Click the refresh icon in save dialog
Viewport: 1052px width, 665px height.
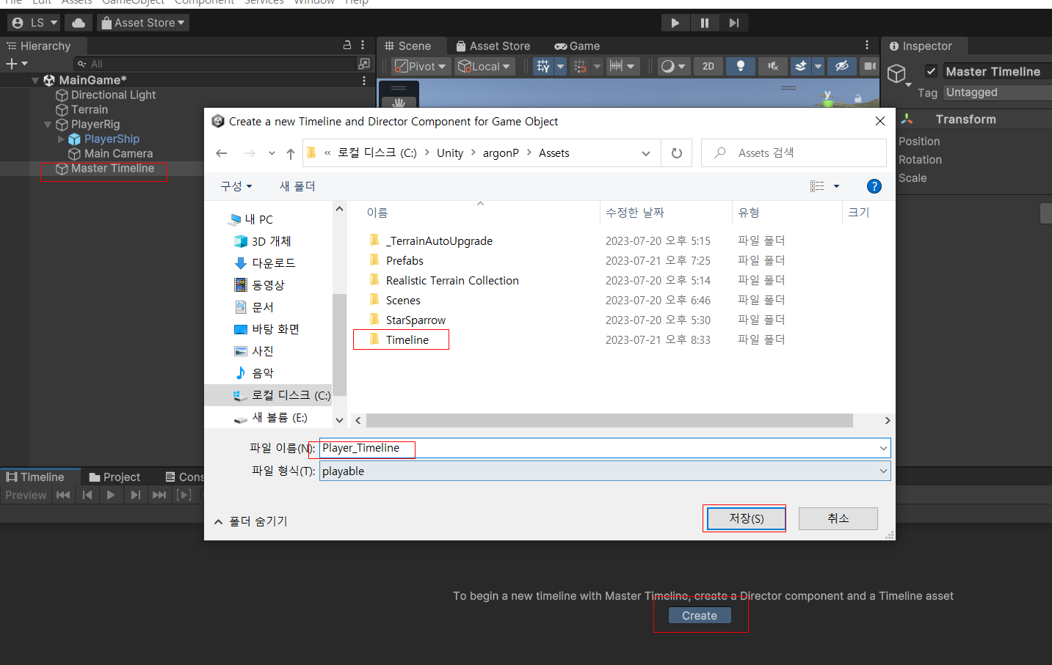pyautogui.click(x=677, y=153)
